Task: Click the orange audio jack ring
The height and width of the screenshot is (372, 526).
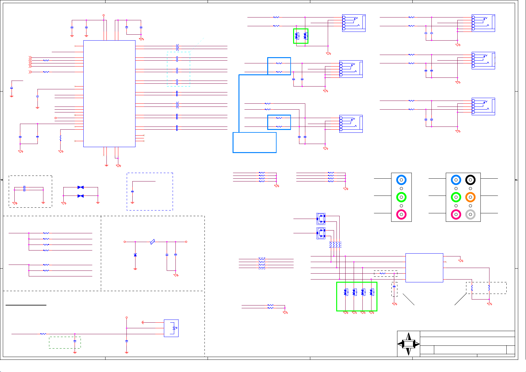Action: click(x=470, y=197)
